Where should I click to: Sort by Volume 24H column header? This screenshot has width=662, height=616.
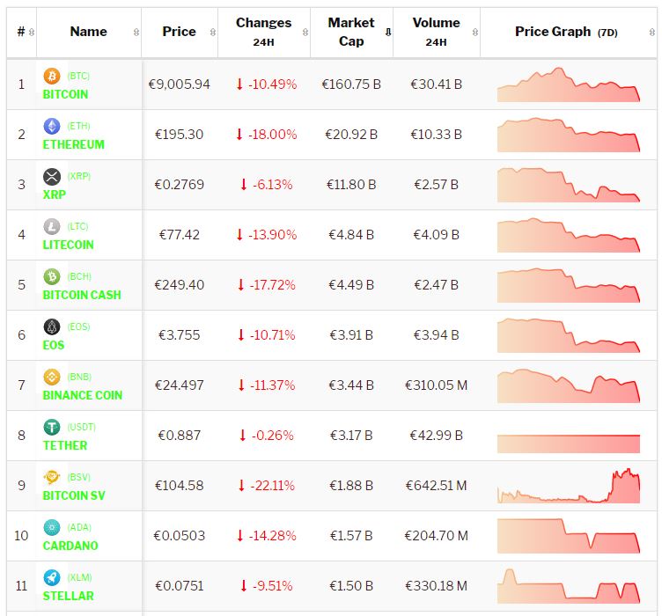click(x=436, y=32)
